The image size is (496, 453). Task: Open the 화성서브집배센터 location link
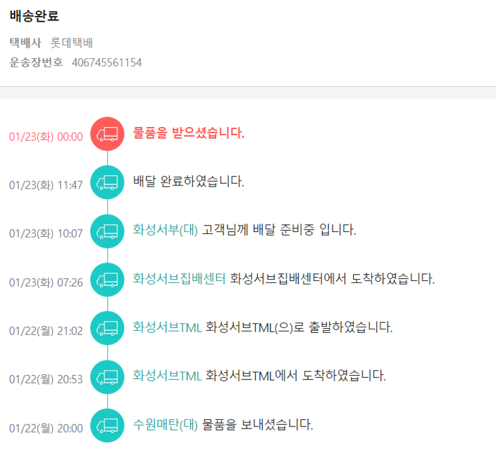[179, 278]
